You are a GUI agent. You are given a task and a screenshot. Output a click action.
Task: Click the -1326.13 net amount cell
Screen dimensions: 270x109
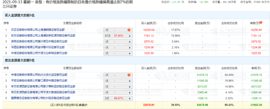coord(256,98)
